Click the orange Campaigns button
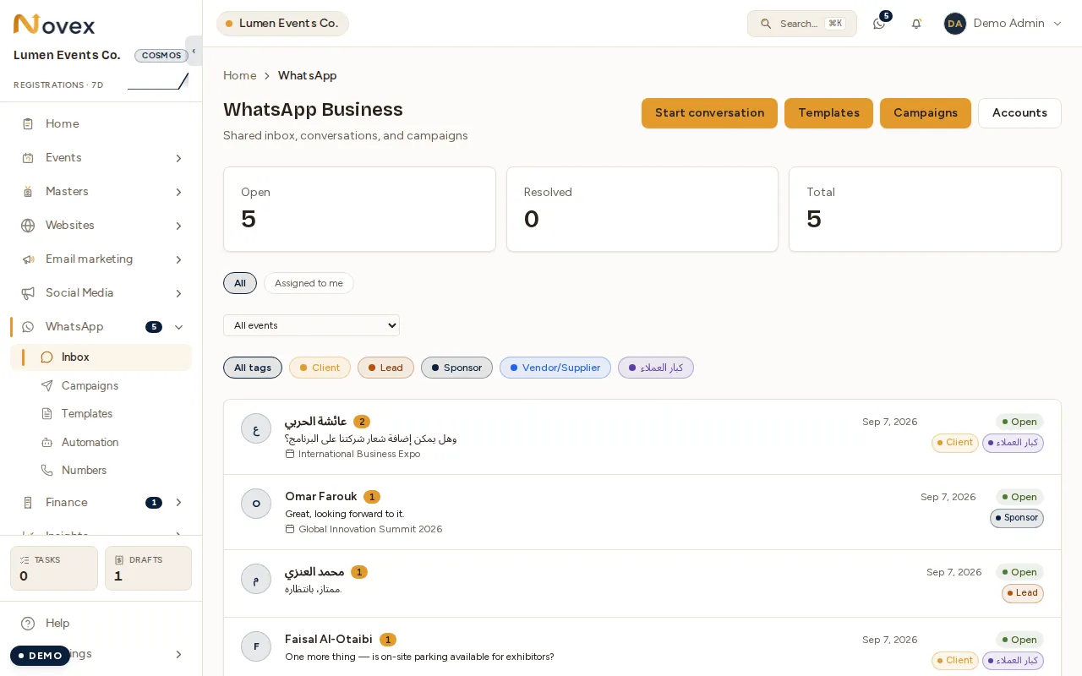This screenshot has height=676, width=1082. pyautogui.click(x=926, y=113)
